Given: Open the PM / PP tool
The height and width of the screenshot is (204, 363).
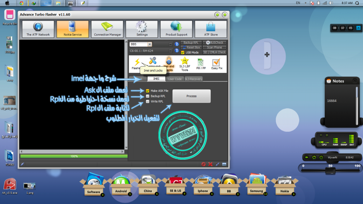Looking at the screenshot, I should [x=201, y=64].
